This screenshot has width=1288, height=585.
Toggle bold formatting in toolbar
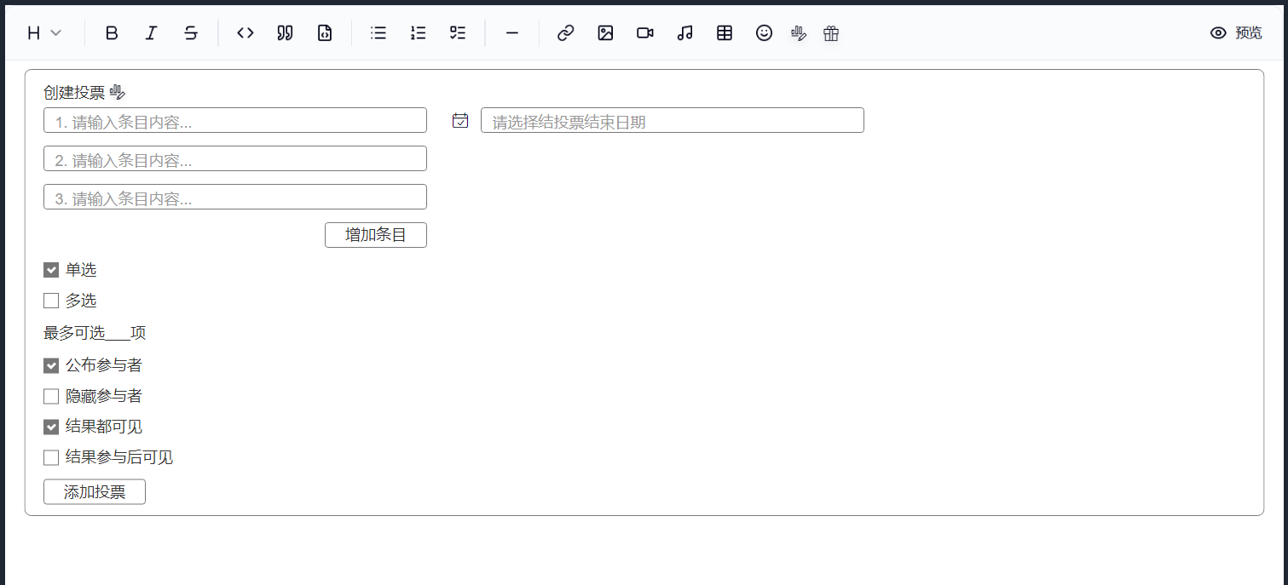pyautogui.click(x=112, y=33)
